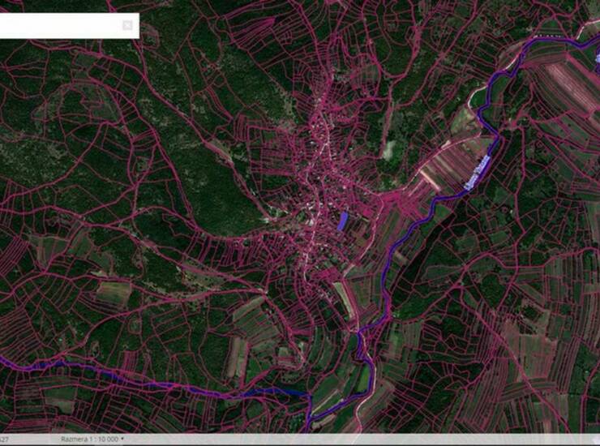Clear the search box with the X icon
The width and height of the screenshot is (600, 446).
(x=127, y=25)
